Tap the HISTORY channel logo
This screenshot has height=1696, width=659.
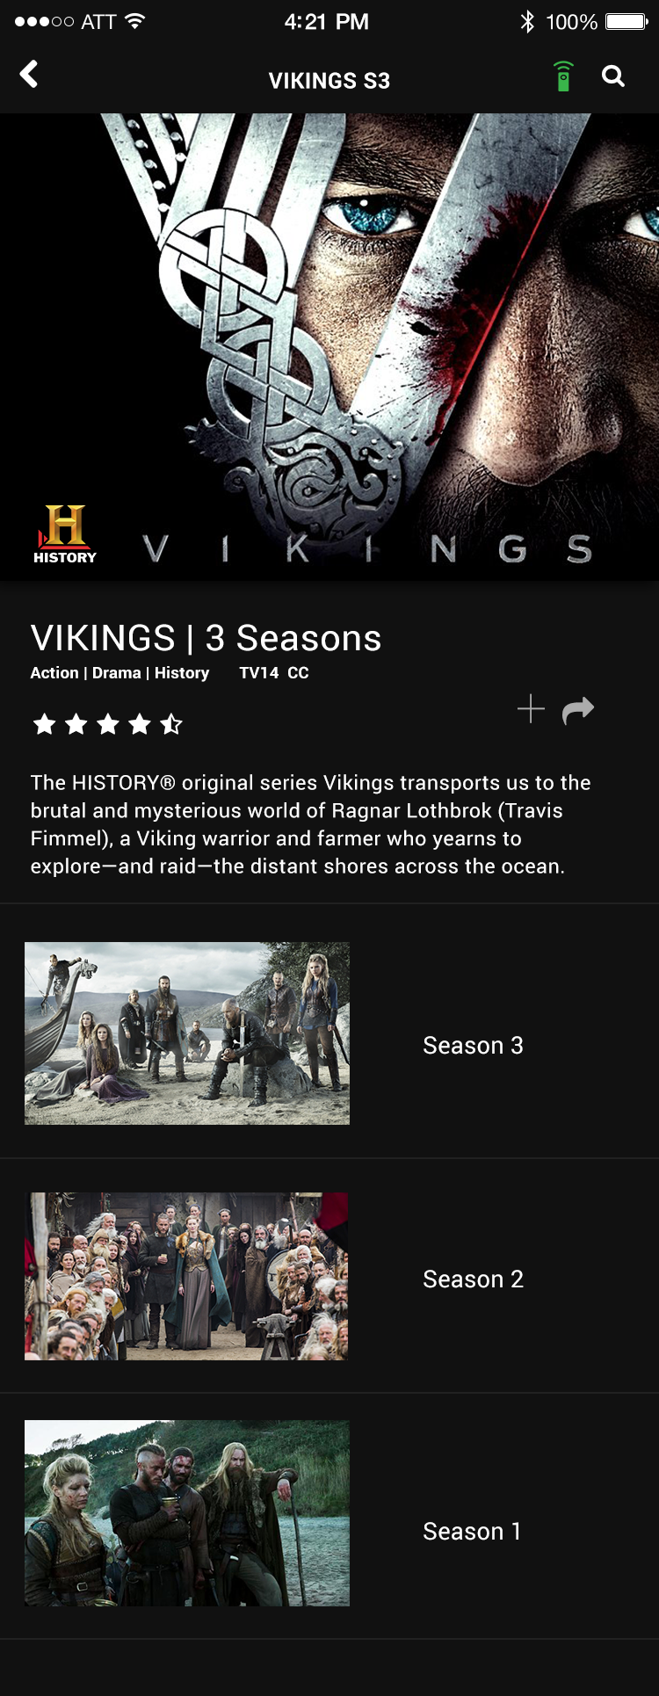65,534
